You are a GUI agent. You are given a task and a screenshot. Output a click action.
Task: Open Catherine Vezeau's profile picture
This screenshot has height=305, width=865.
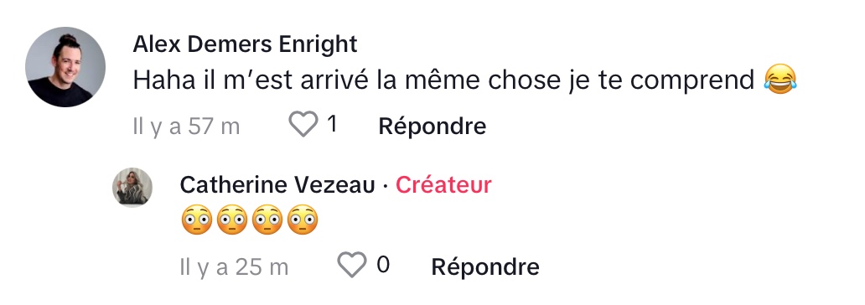pyautogui.click(x=132, y=188)
